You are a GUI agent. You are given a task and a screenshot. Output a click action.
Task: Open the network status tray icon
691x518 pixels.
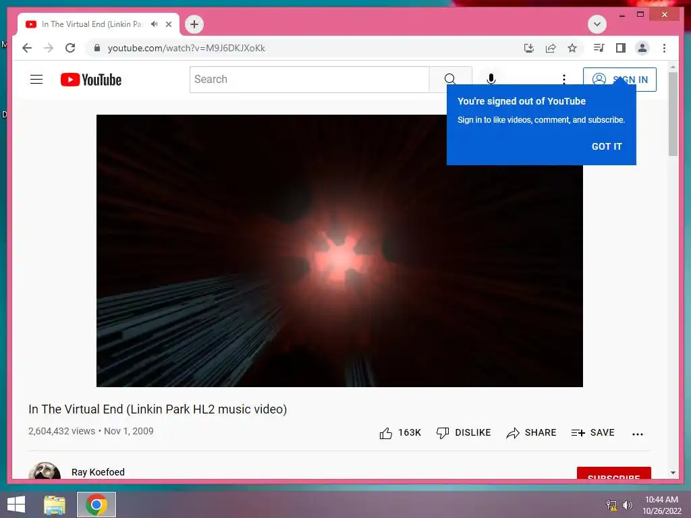pos(611,505)
